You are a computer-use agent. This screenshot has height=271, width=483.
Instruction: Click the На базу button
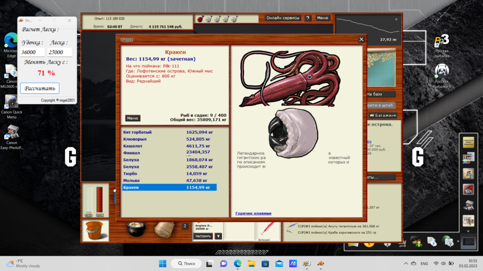tap(381, 94)
